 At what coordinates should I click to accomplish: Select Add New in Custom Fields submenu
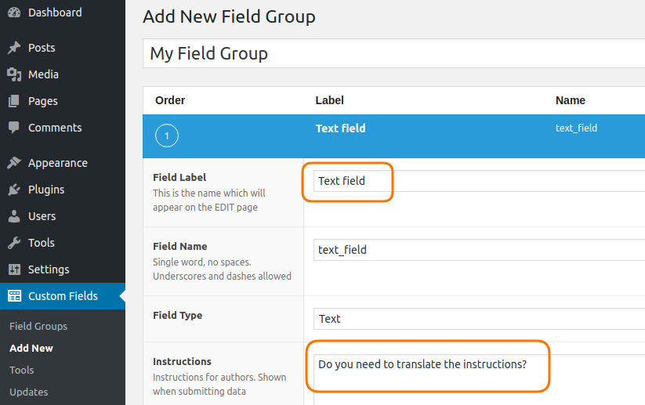[31, 349]
